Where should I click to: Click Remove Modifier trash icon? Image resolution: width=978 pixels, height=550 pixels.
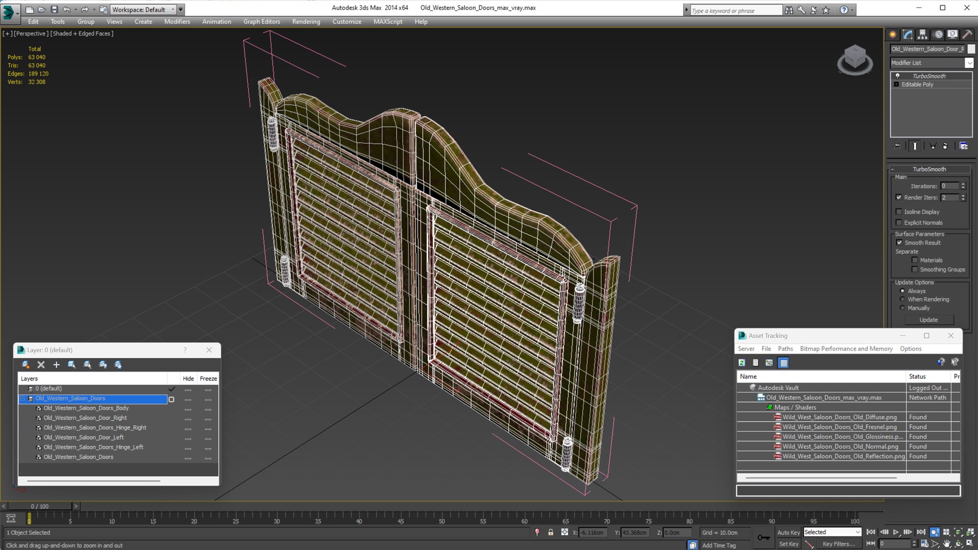[945, 146]
